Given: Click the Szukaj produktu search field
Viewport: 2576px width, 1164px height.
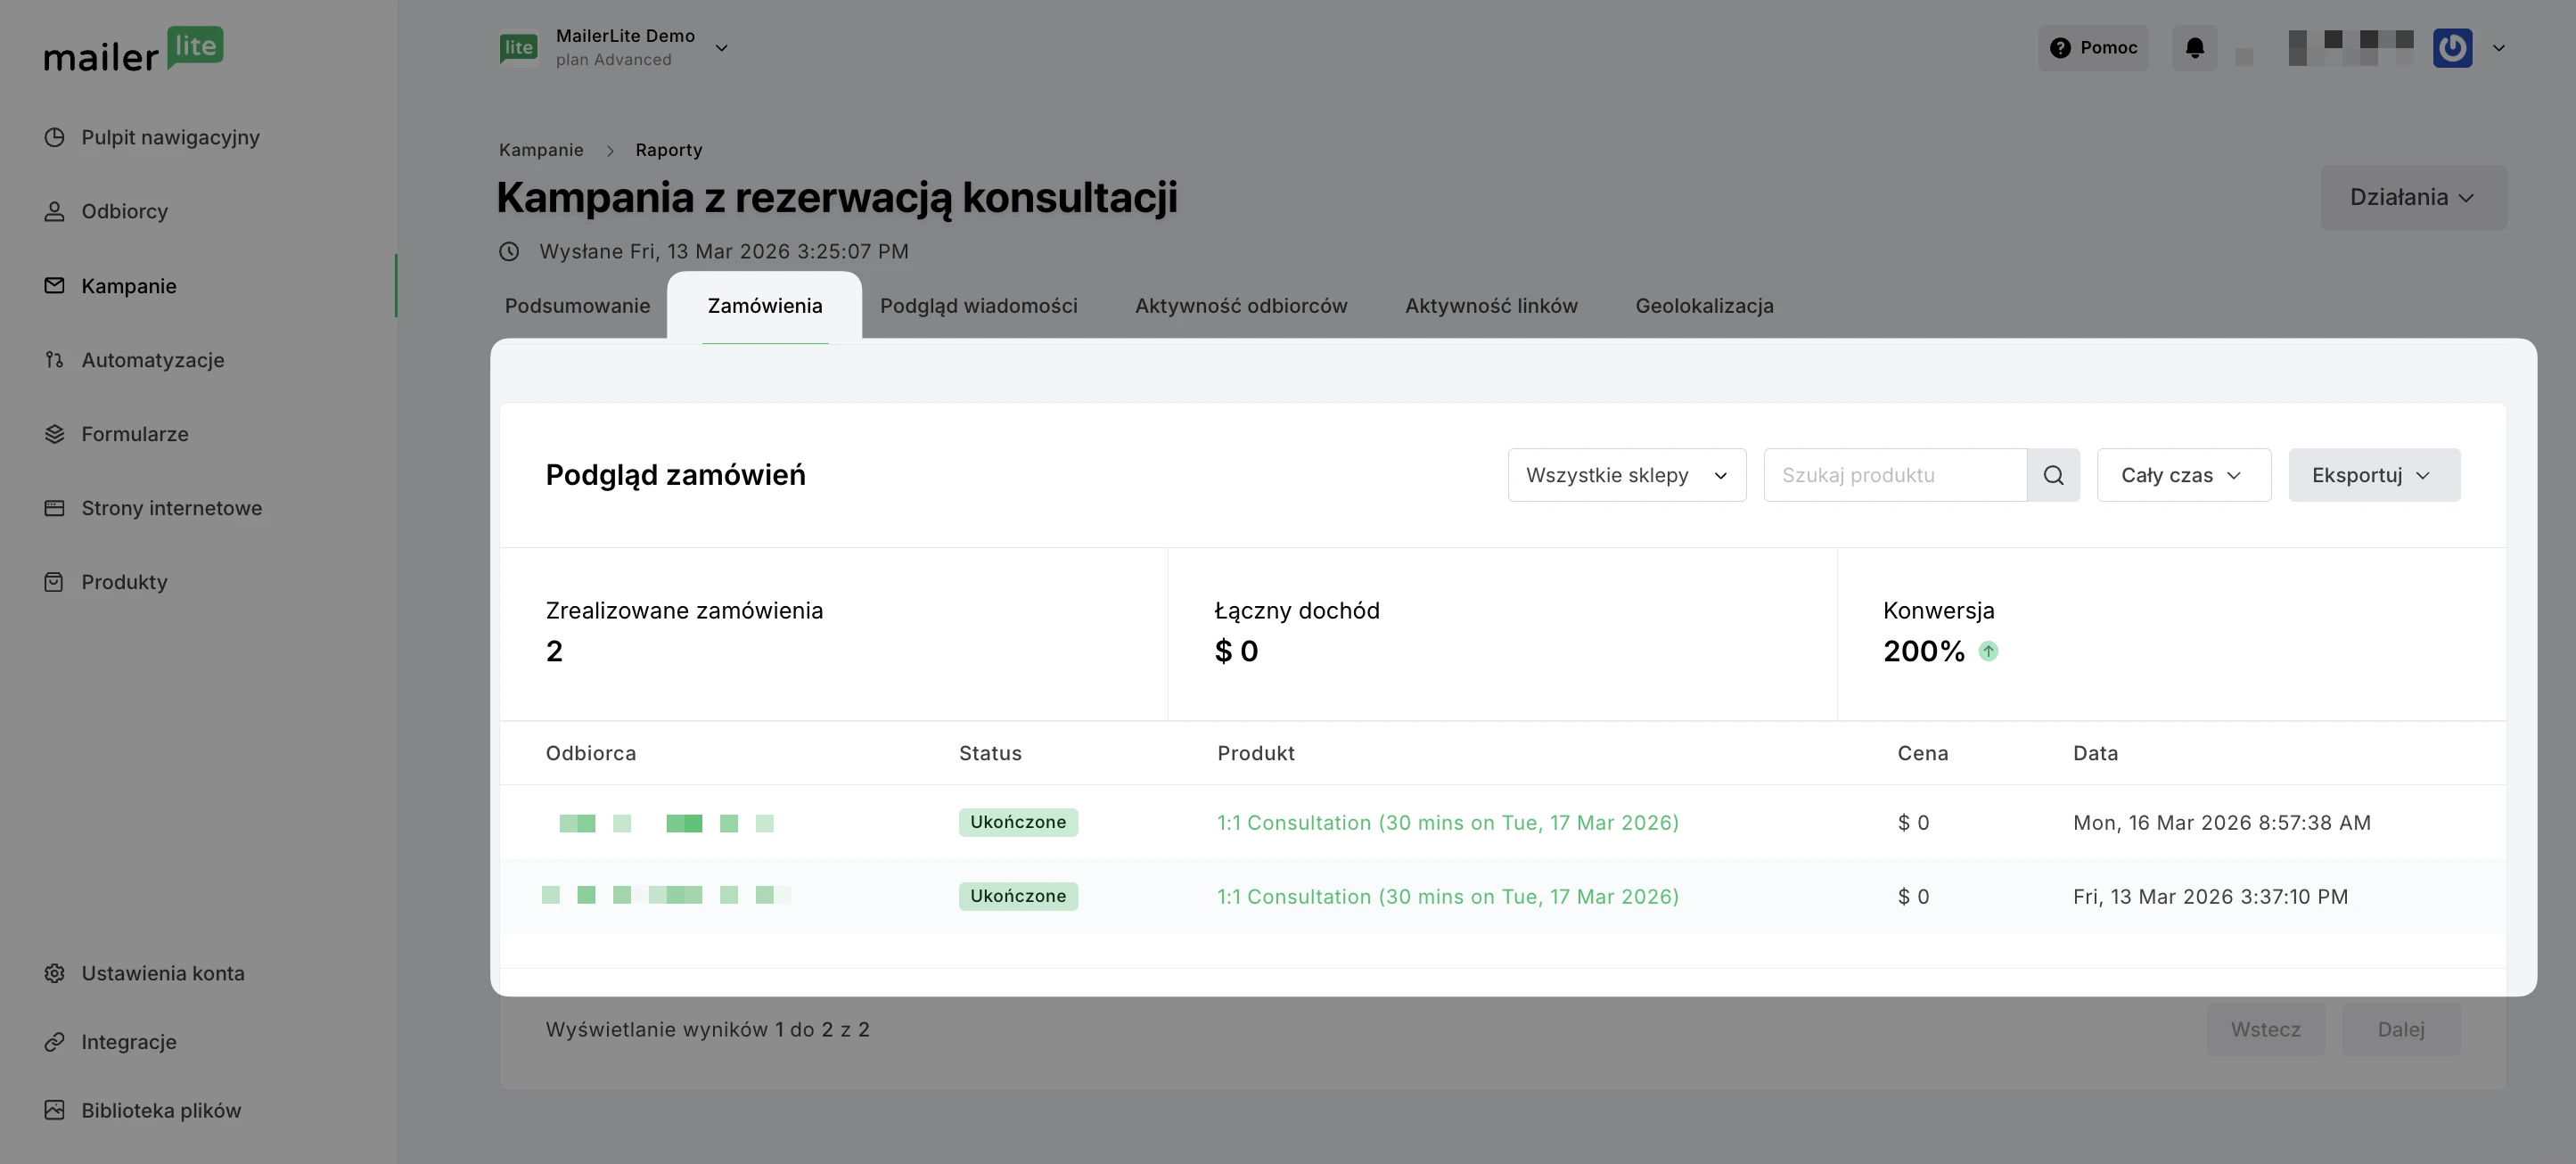Looking at the screenshot, I should click(1894, 475).
